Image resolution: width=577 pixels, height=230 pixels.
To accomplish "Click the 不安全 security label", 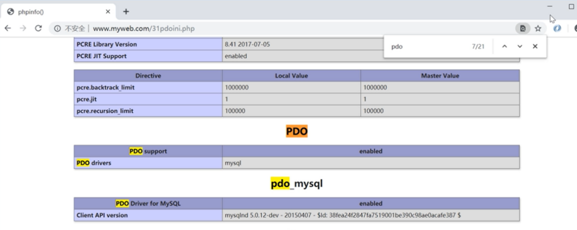I will click(75, 28).
